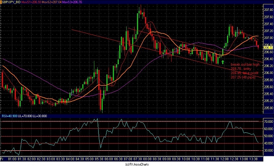This screenshot has width=274, height=166.
Task: Click the 04:00 time axis label
Action: (70, 159)
